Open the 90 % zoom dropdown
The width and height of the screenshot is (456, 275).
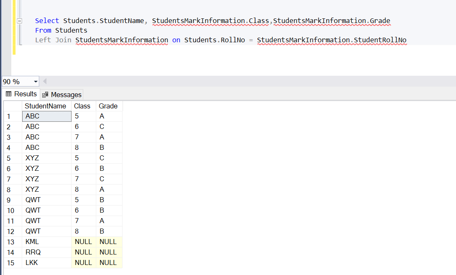pos(35,82)
